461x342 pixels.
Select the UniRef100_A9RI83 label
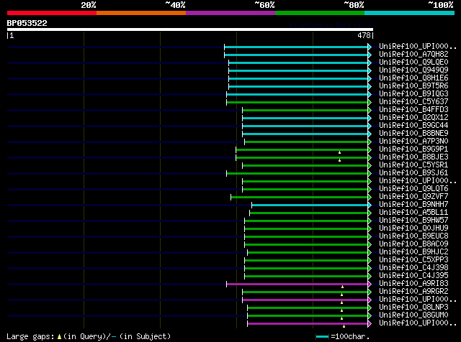413,284
